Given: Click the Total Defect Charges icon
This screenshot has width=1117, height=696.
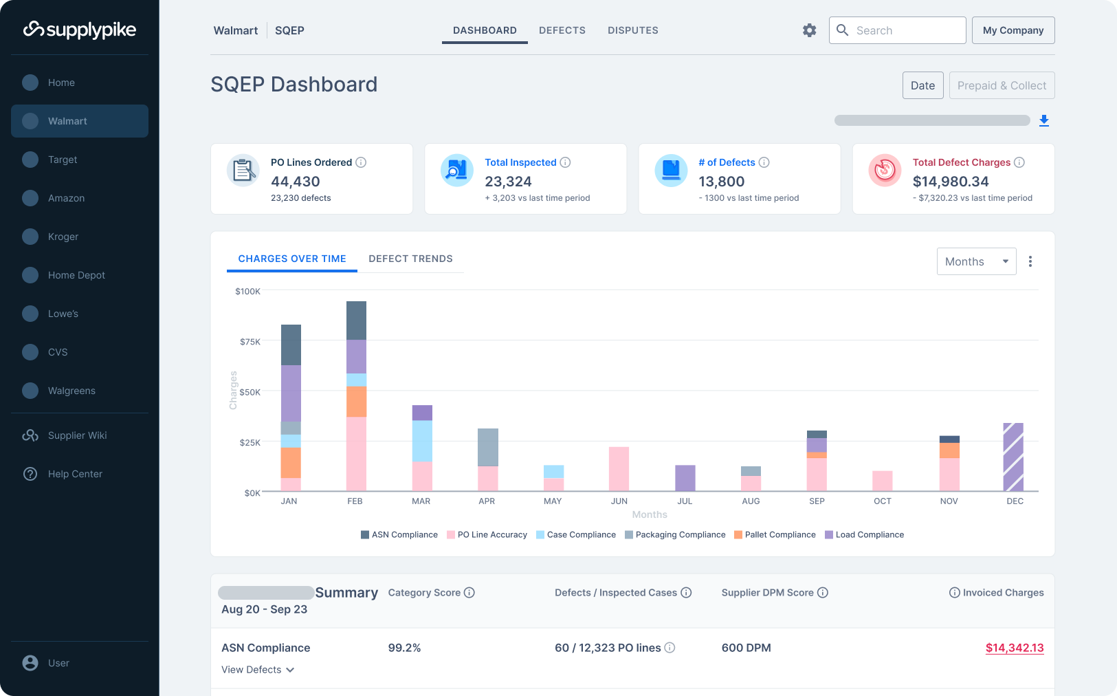Looking at the screenshot, I should click(885, 171).
